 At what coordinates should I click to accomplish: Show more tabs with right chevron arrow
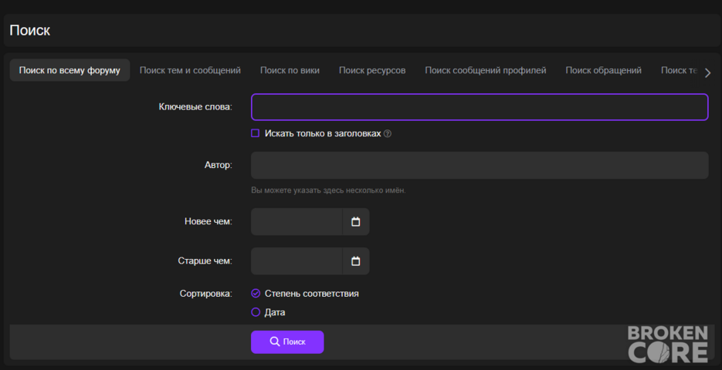pyautogui.click(x=708, y=72)
